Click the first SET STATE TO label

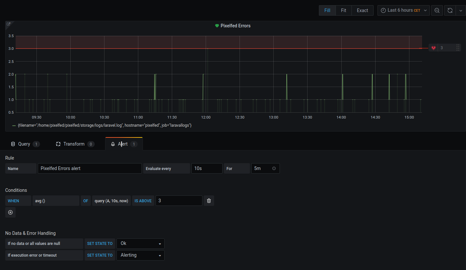[100, 243]
